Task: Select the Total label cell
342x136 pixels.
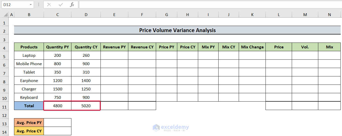Action: tap(29, 106)
